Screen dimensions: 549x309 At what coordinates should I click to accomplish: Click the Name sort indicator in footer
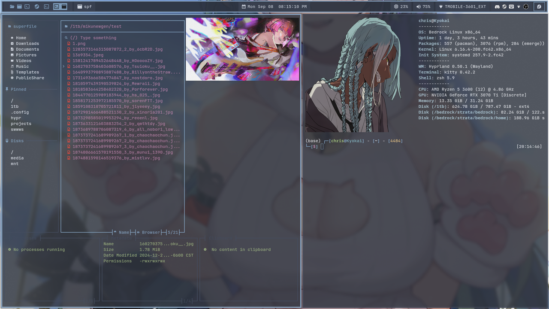121,232
